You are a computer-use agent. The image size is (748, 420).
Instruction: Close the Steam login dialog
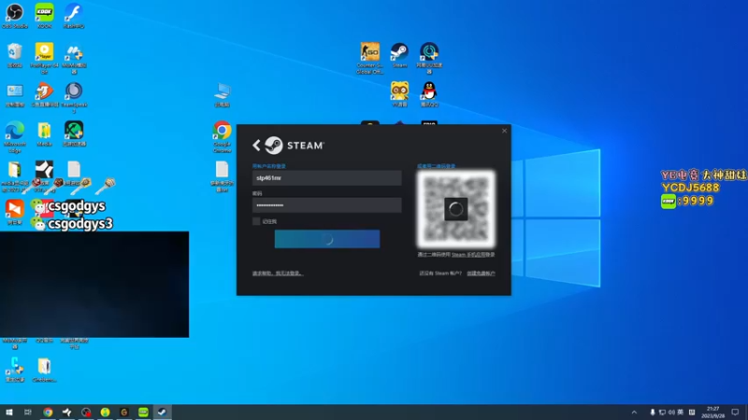504,131
